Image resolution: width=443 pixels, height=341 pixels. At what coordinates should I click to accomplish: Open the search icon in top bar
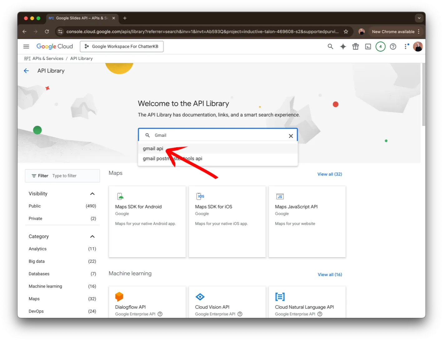click(330, 47)
